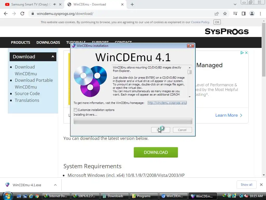Image resolution: width=266 pixels, height=200 pixels.
Task: Enable Customize installation options checkbox
Action: [75, 110]
